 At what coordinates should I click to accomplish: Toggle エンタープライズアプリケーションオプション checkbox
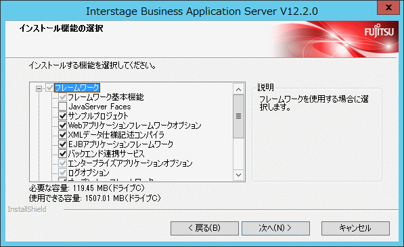[62, 163]
